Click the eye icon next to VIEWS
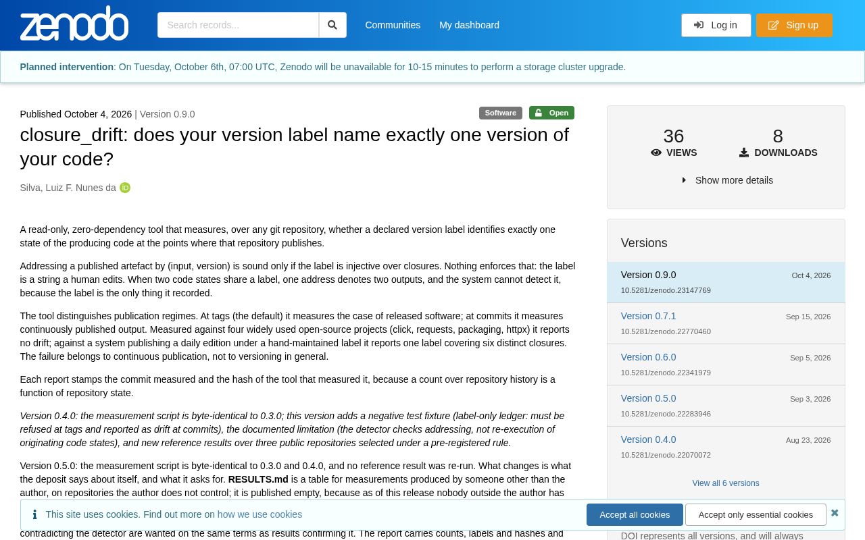 tap(656, 153)
